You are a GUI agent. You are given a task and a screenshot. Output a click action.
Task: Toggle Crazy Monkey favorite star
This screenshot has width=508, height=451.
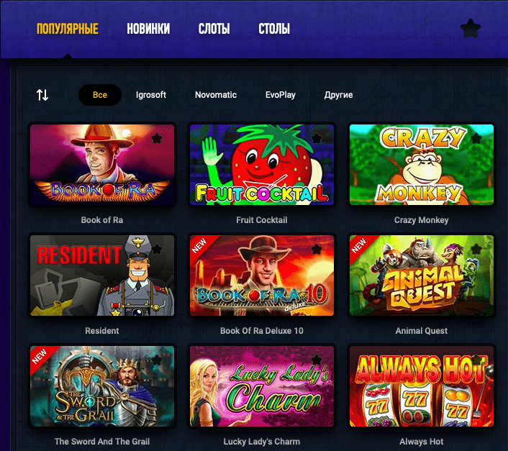tap(476, 139)
